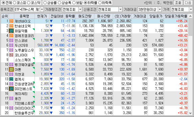This screenshot has height=117, width=194.
Task: Click the (외)거래량 column header
Action: click(122, 16)
